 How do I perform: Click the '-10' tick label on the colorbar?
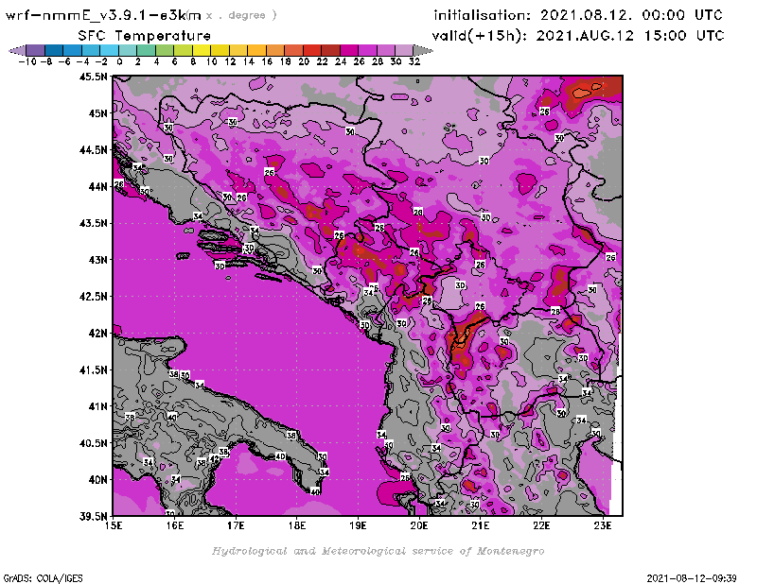point(26,61)
